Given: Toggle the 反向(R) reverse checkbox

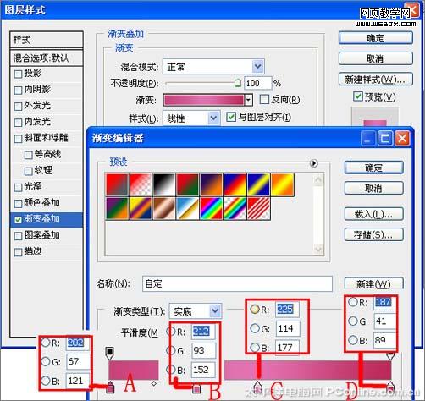Looking at the screenshot, I should (264, 99).
